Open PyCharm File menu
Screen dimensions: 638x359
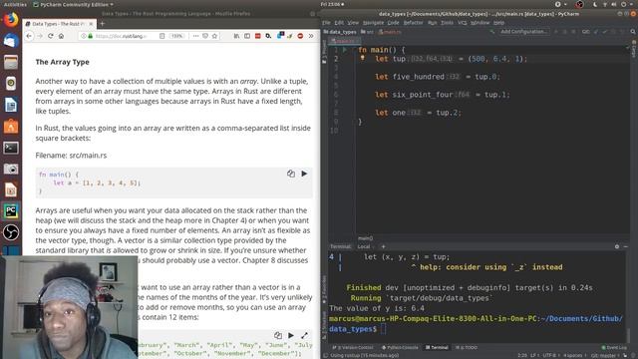coord(326,23)
